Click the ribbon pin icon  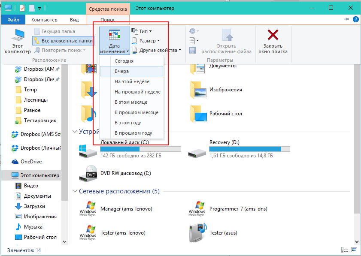coord(346,19)
